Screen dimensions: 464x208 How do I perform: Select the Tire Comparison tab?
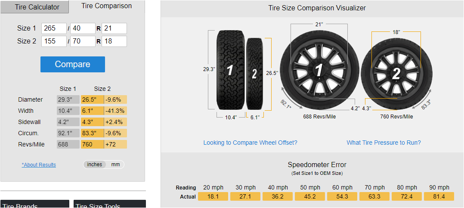[x=107, y=6]
